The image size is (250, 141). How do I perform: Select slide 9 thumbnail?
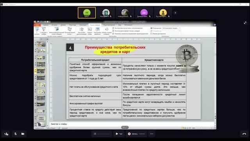pos(41,98)
